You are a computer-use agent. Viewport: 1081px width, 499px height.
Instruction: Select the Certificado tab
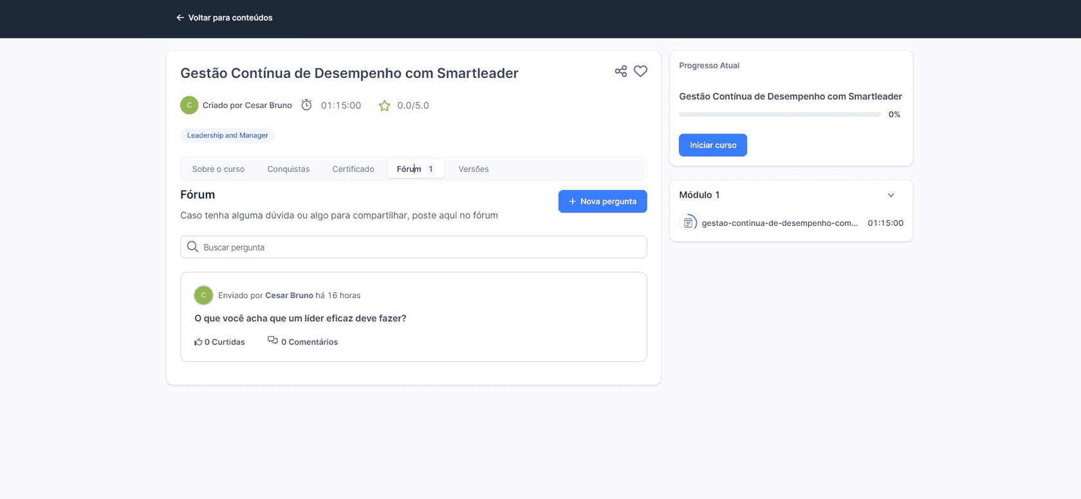coord(353,169)
